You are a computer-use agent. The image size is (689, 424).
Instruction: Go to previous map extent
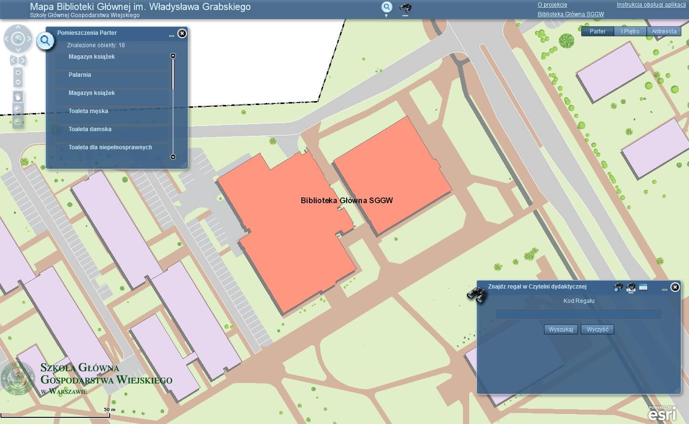(14, 61)
